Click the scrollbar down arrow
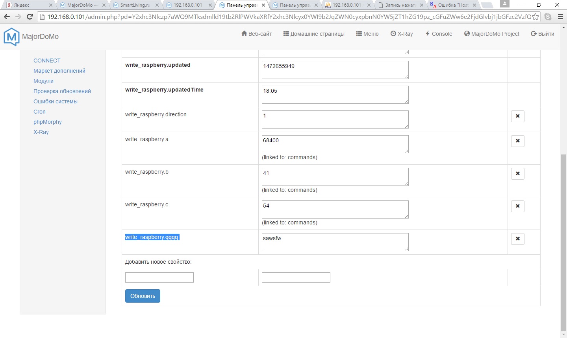The image size is (567, 338). (x=563, y=334)
